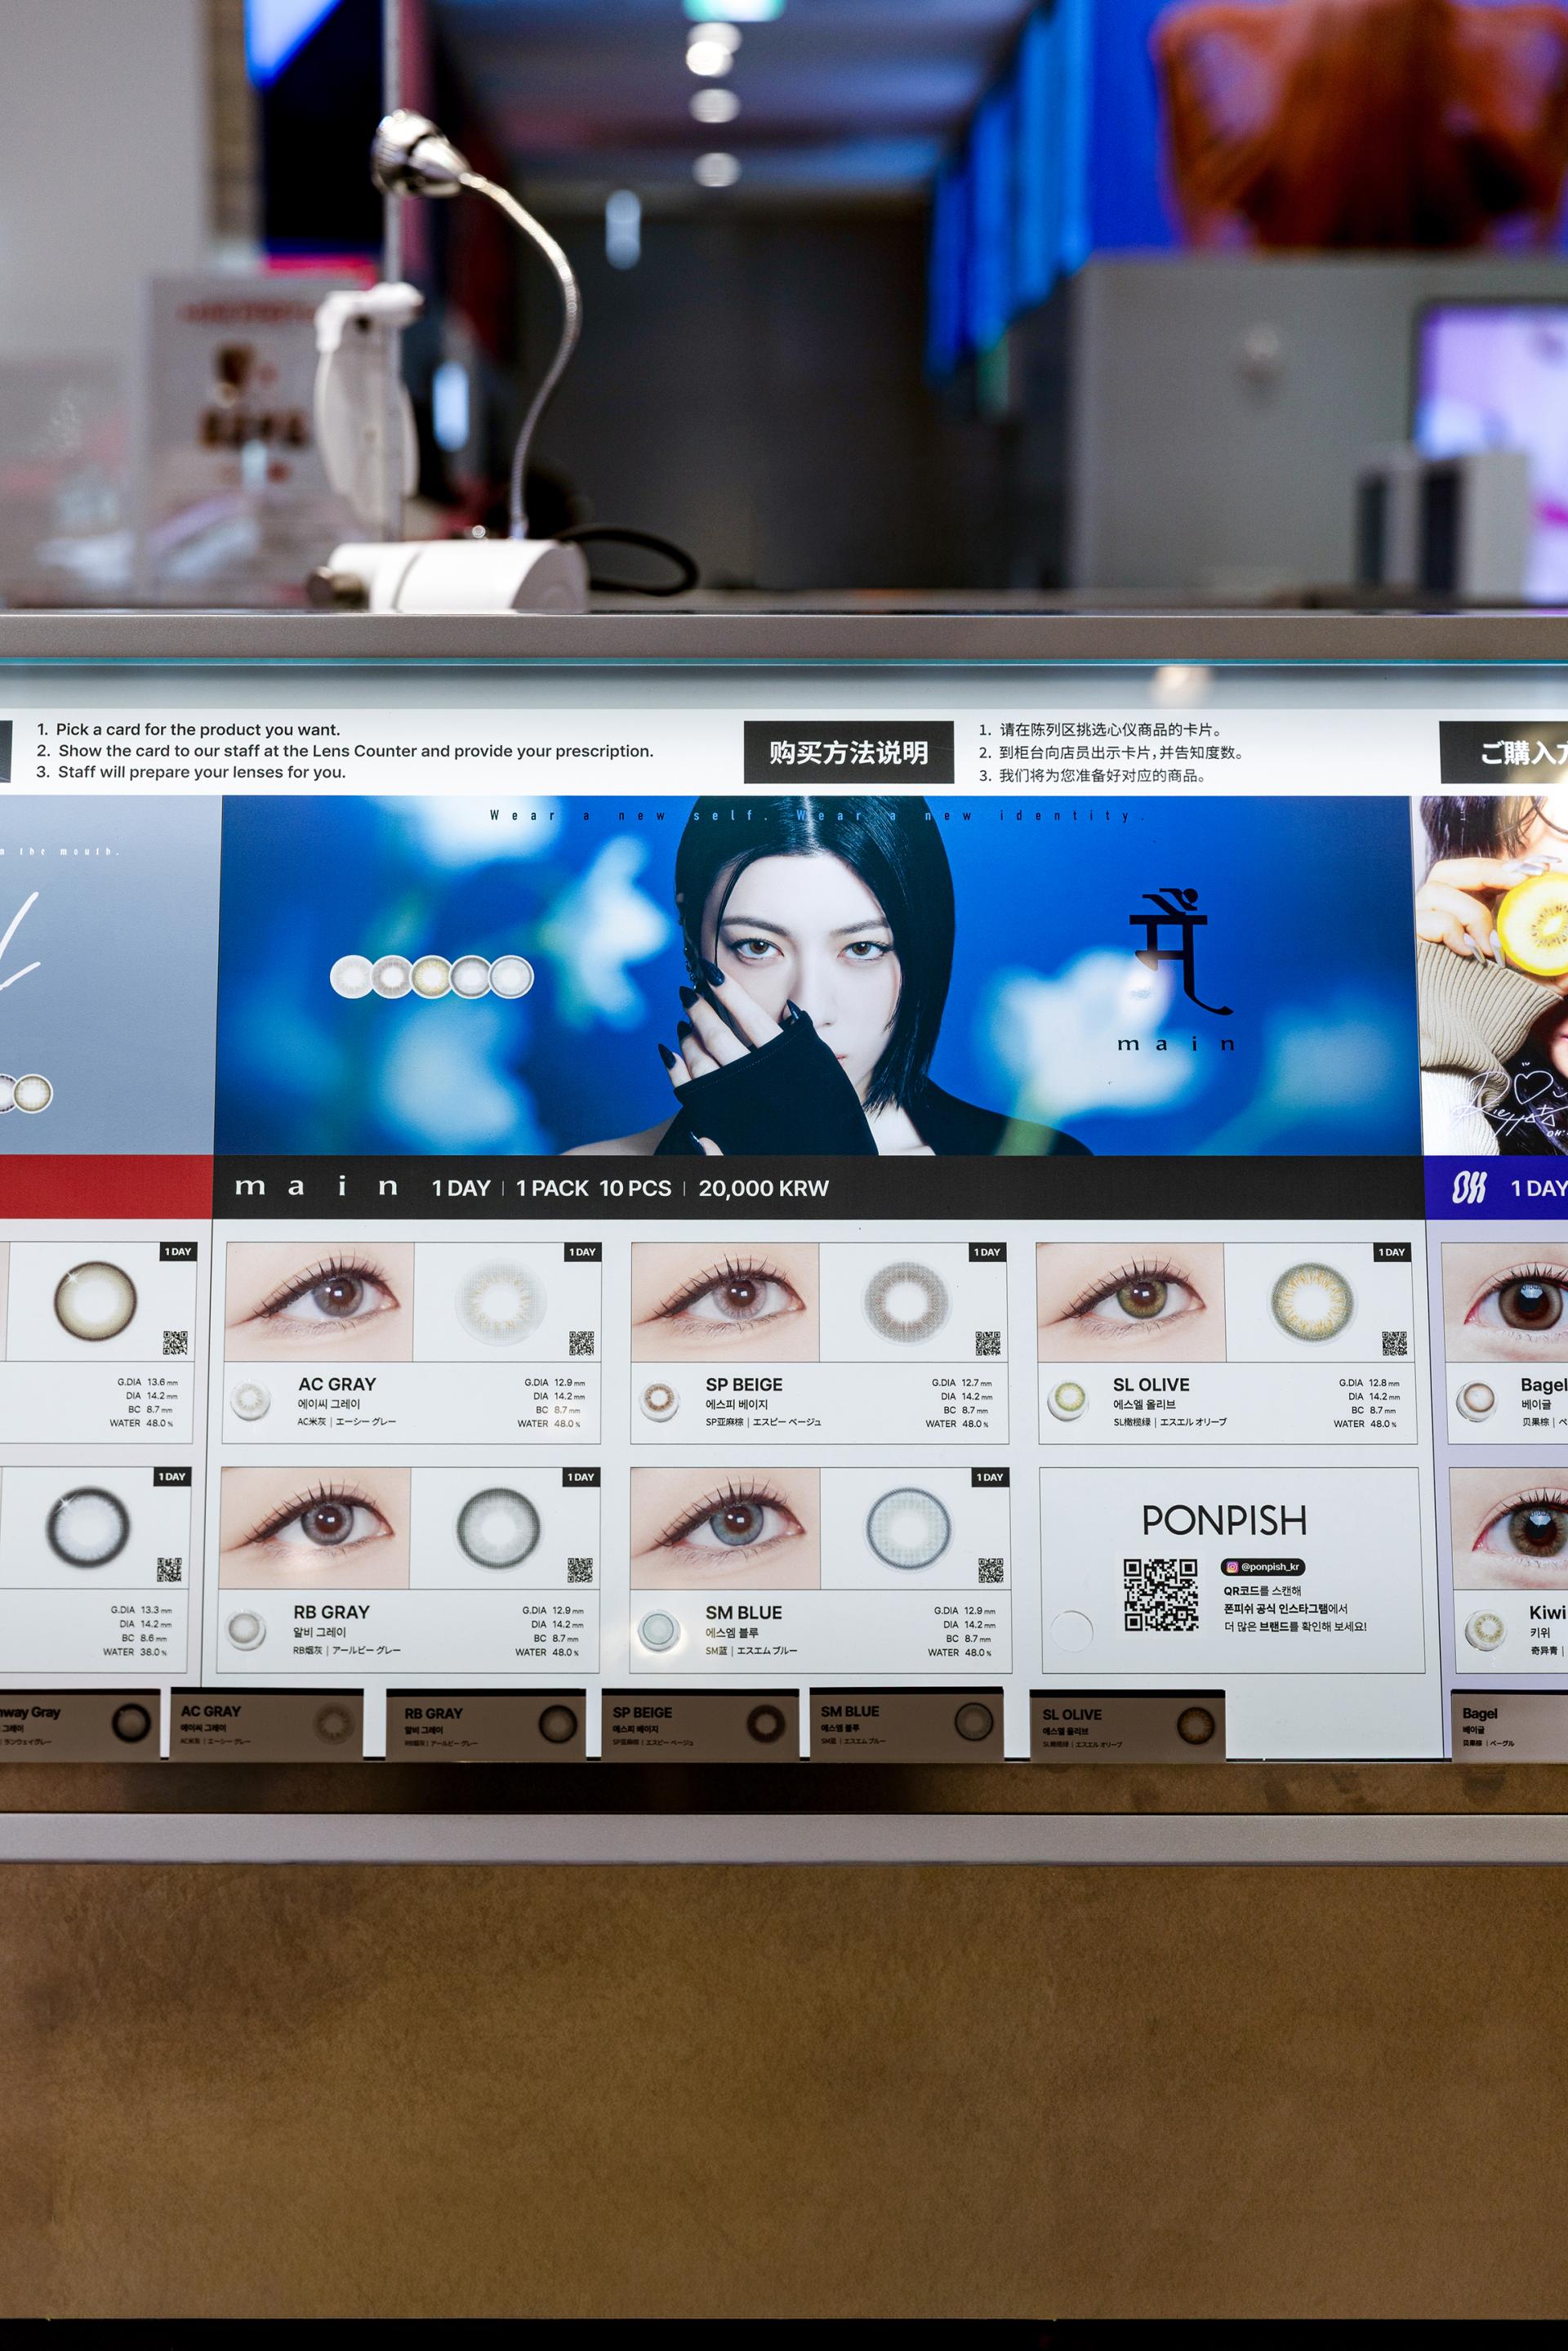Click the 'main' brand name in the black bar
Viewport: 1568px width, 2351px height.
tap(316, 1187)
